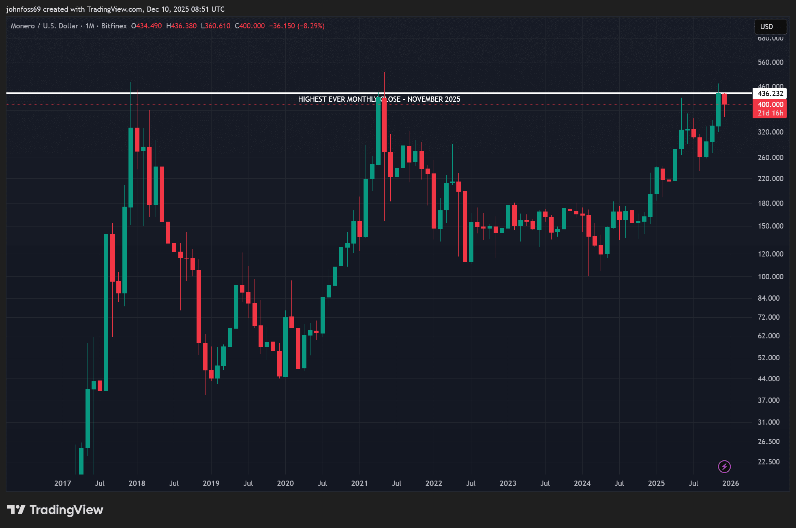Click the 2025 label on time axis
The image size is (796, 528).
coord(656,483)
